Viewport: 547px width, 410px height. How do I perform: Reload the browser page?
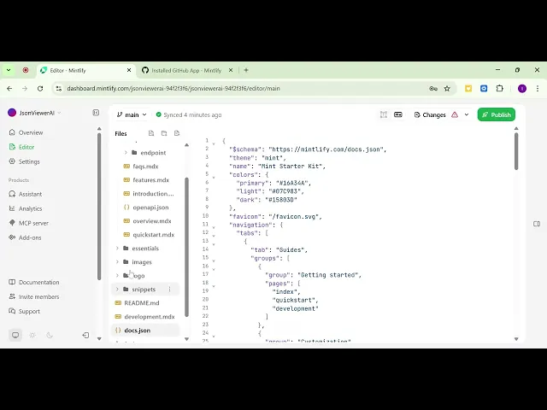[40, 89]
